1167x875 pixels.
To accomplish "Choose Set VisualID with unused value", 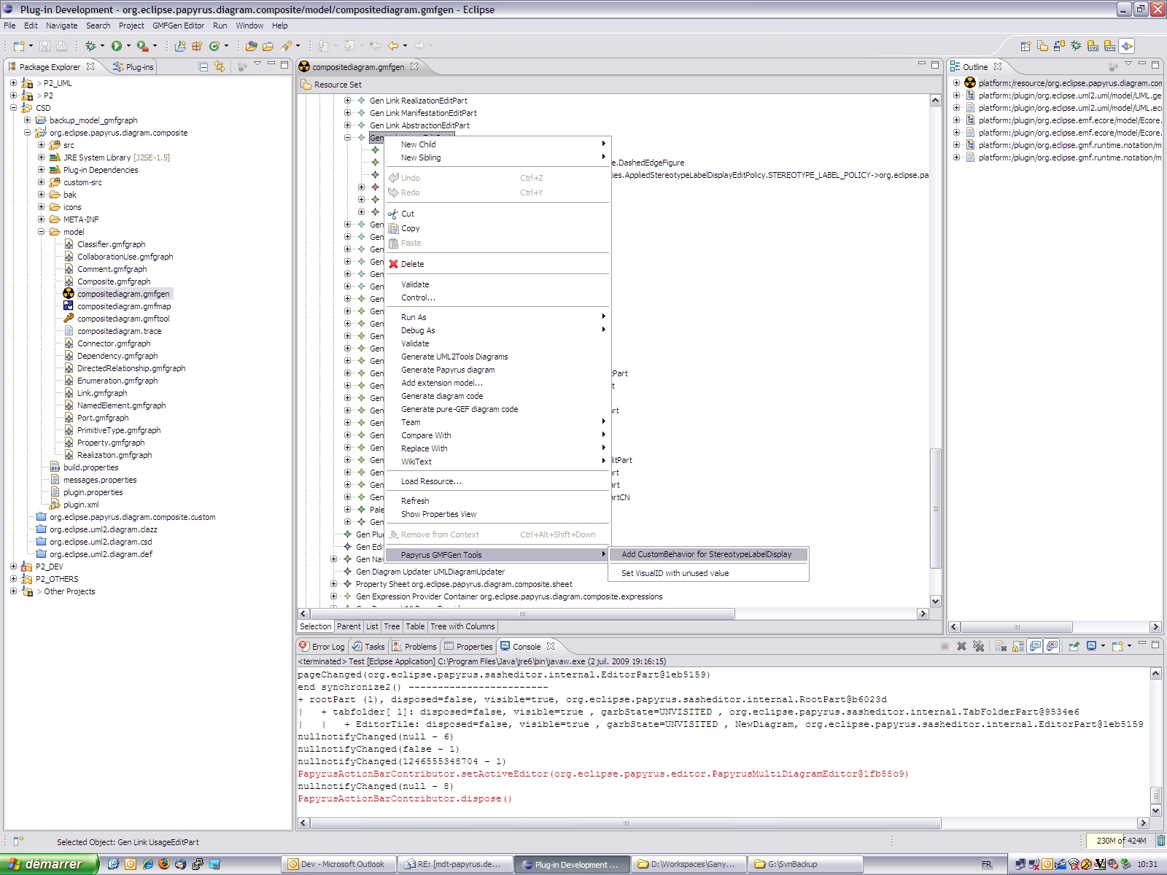I will pyautogui.click(x=708, y=573).
